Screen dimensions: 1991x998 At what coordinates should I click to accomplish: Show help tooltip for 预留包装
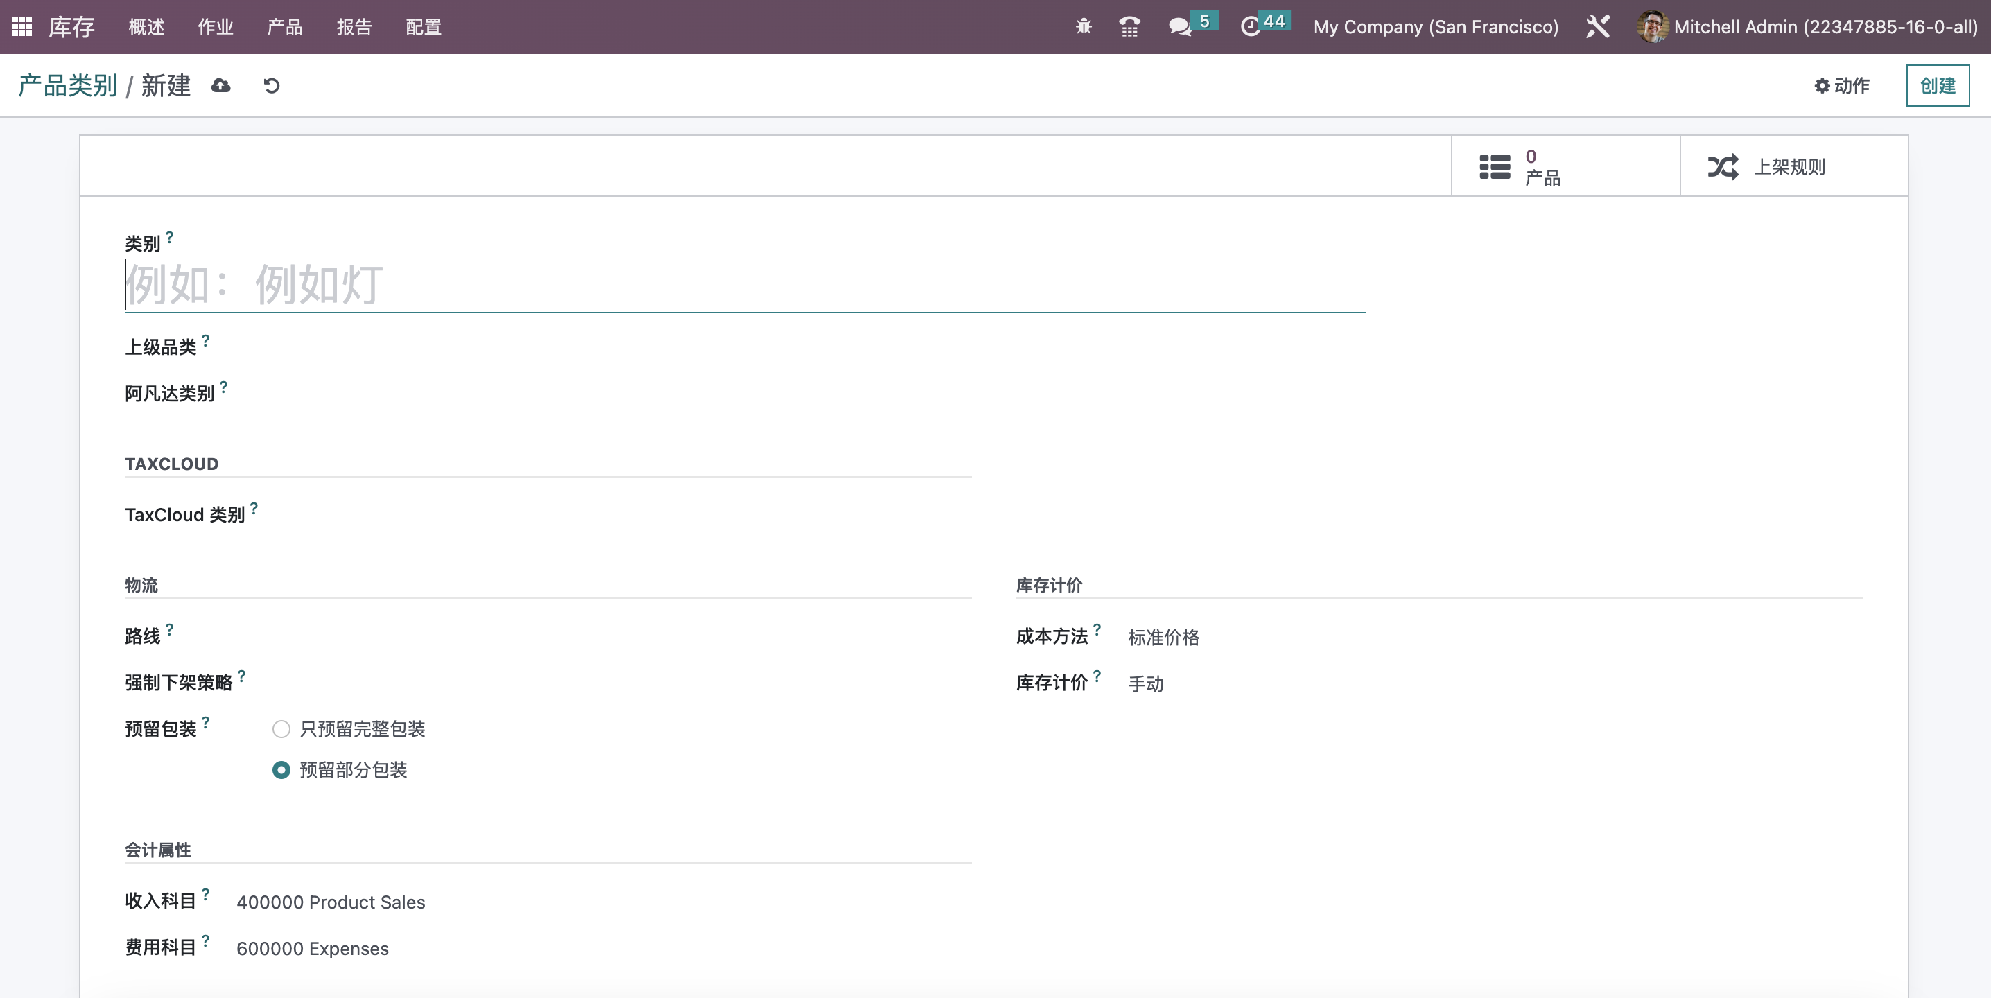[206, 721]
